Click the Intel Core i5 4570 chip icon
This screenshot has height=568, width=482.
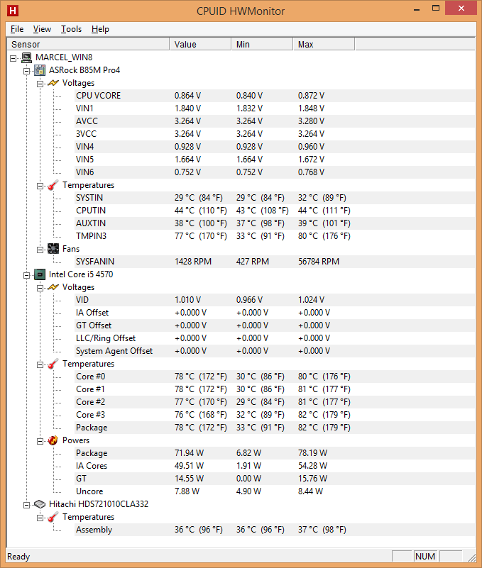tap(40, 274)
